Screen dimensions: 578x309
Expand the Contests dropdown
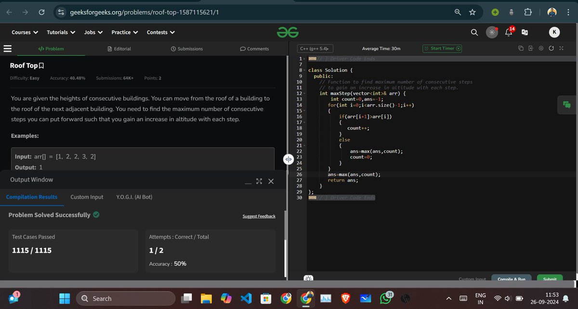(x=161, y=32)
